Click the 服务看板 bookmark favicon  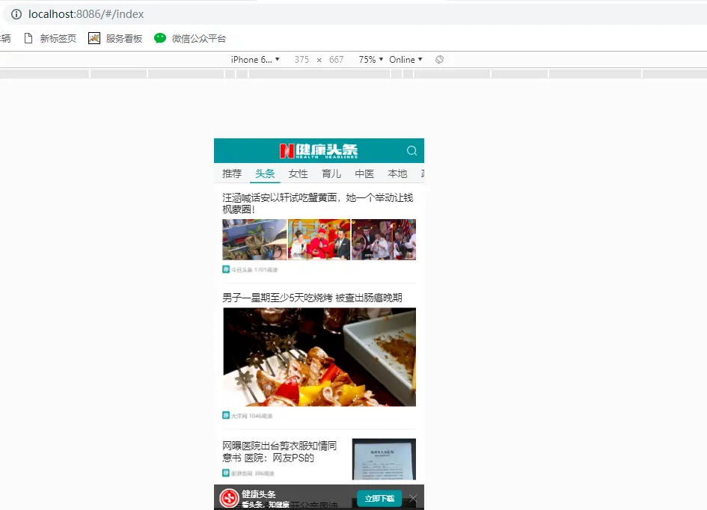point(94,38)
